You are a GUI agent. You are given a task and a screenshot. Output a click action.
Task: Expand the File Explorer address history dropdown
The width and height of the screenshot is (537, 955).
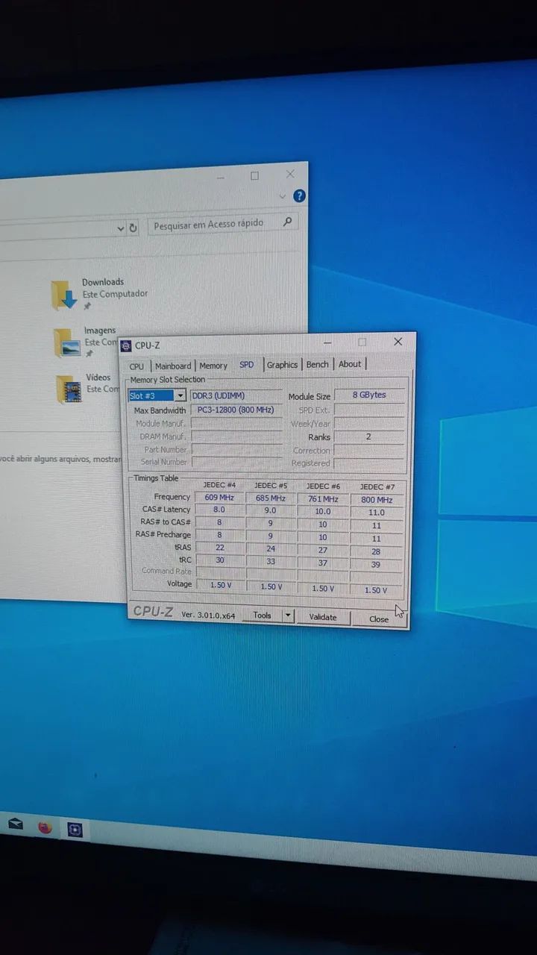[121, 229]
